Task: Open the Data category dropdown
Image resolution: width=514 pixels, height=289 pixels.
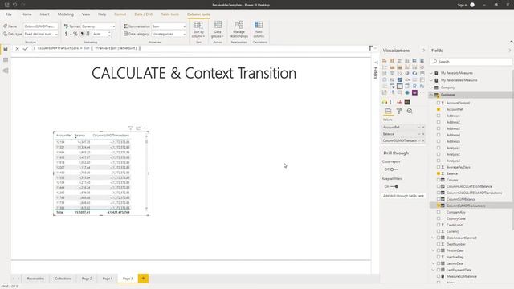Action: pos(169,34)
